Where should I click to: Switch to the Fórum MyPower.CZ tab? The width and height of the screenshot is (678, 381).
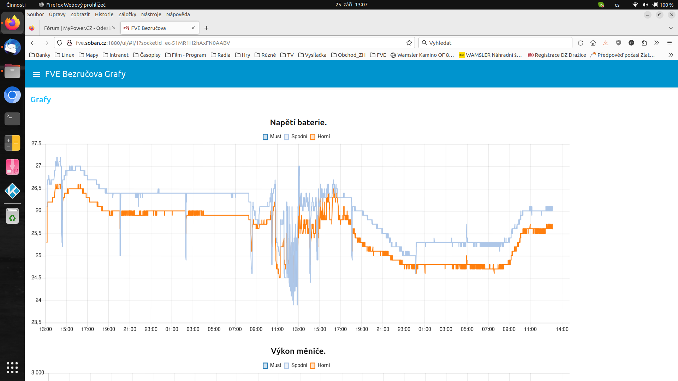76,28
